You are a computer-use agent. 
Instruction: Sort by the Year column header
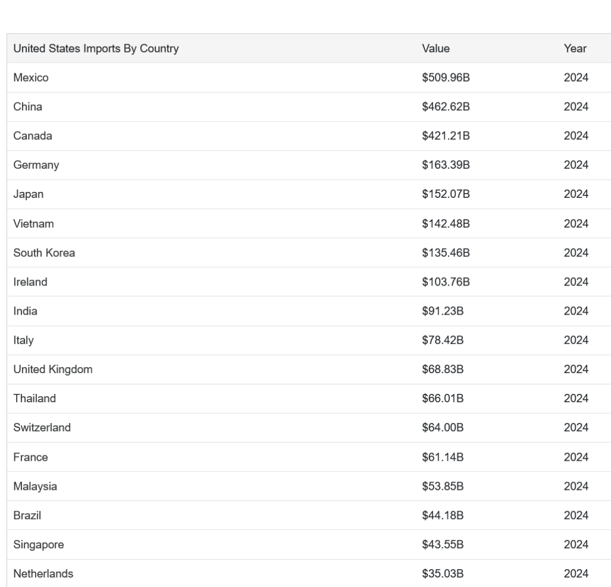[575, 49]
